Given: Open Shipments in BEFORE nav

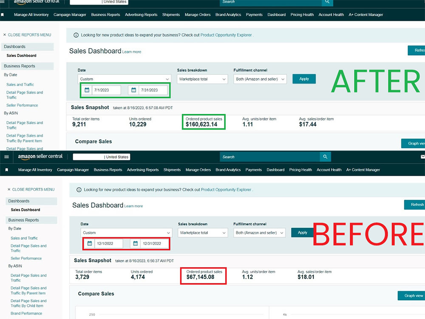Looking at the screenshot, I should (x=172, y=170).
